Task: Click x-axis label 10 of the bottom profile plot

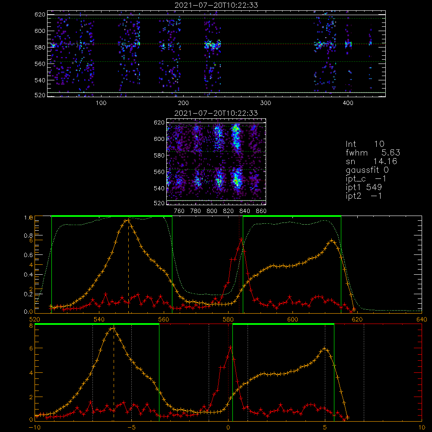Action: pos(422,428)
